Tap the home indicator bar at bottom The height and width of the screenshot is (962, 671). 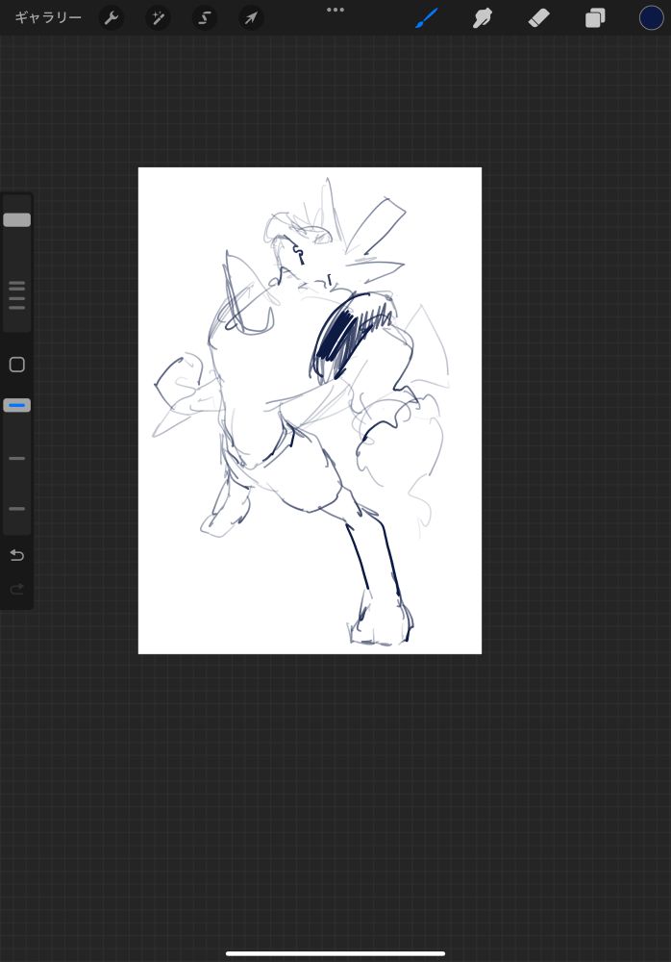335,953
